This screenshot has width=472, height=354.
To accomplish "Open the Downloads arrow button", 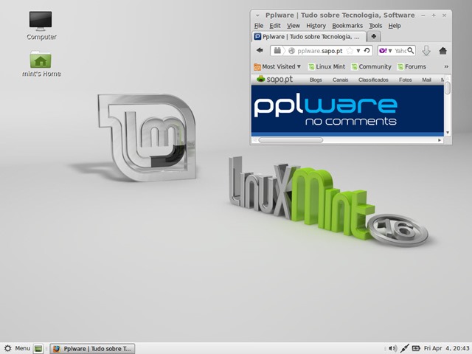I will click(x=426, y=51).
